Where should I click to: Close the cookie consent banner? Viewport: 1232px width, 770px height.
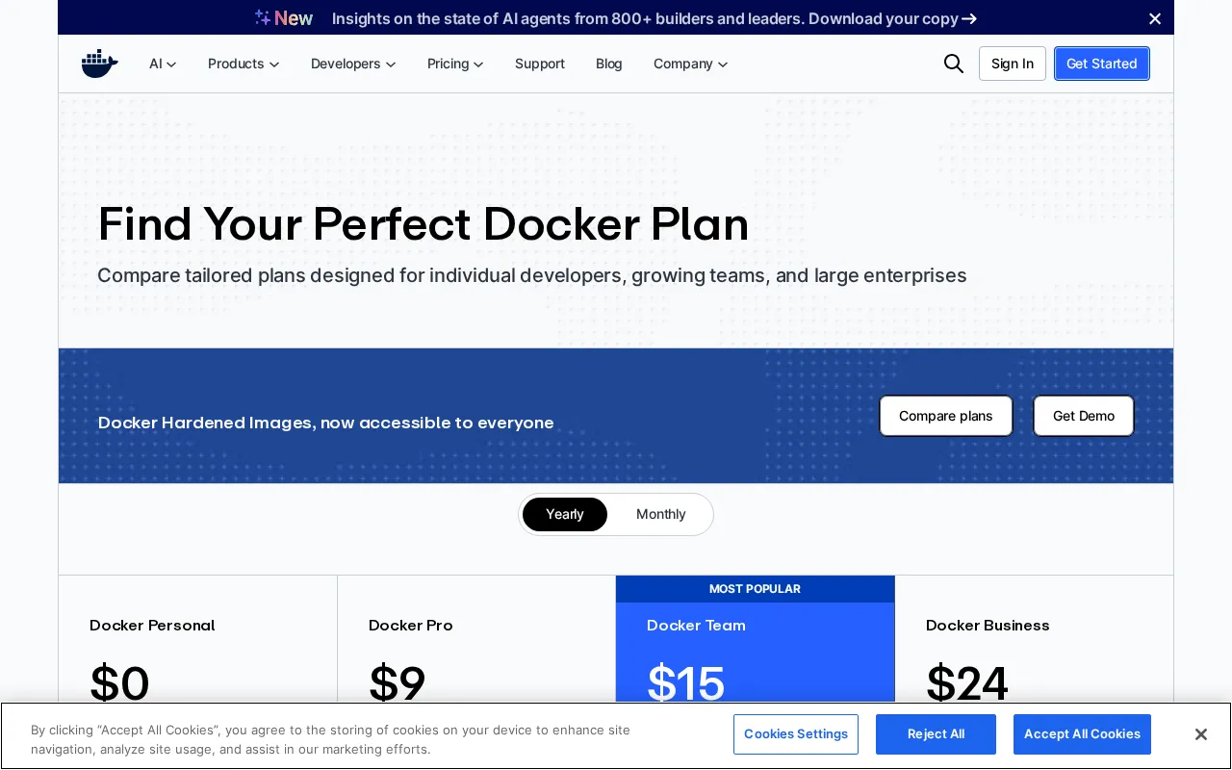1200,734
